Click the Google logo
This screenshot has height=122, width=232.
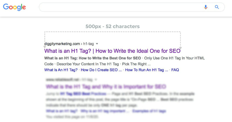click(14, 7)
